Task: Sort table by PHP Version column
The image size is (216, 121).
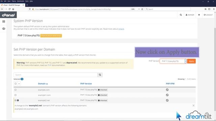Action: point(86,84)
